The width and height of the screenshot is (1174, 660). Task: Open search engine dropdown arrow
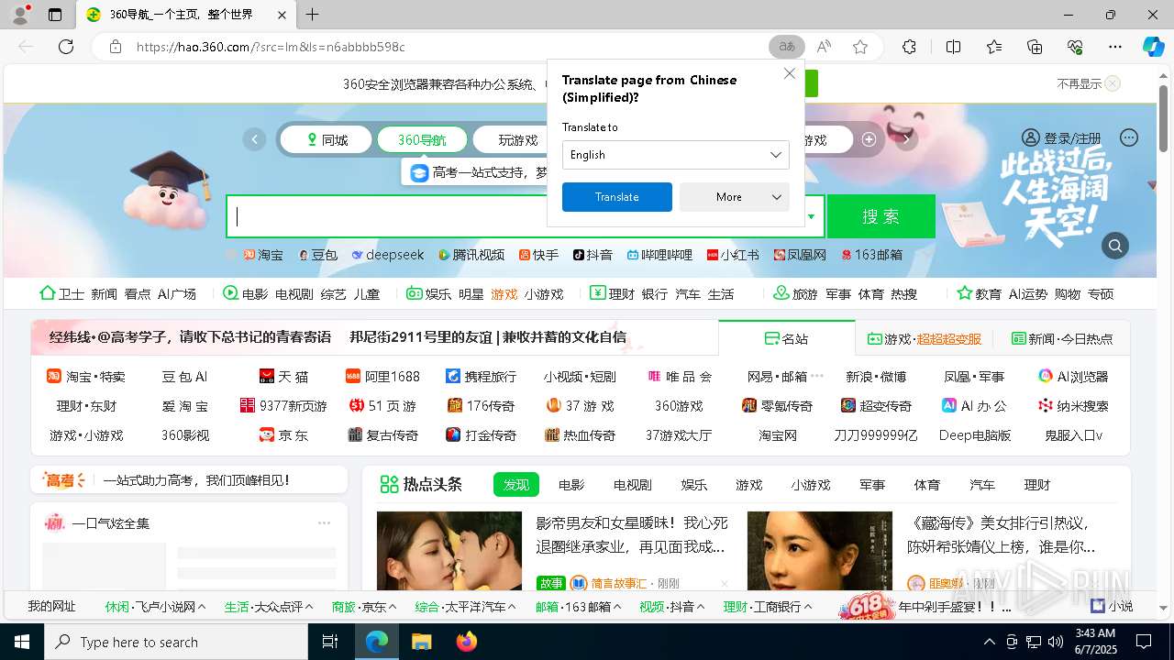coord(811,217)
